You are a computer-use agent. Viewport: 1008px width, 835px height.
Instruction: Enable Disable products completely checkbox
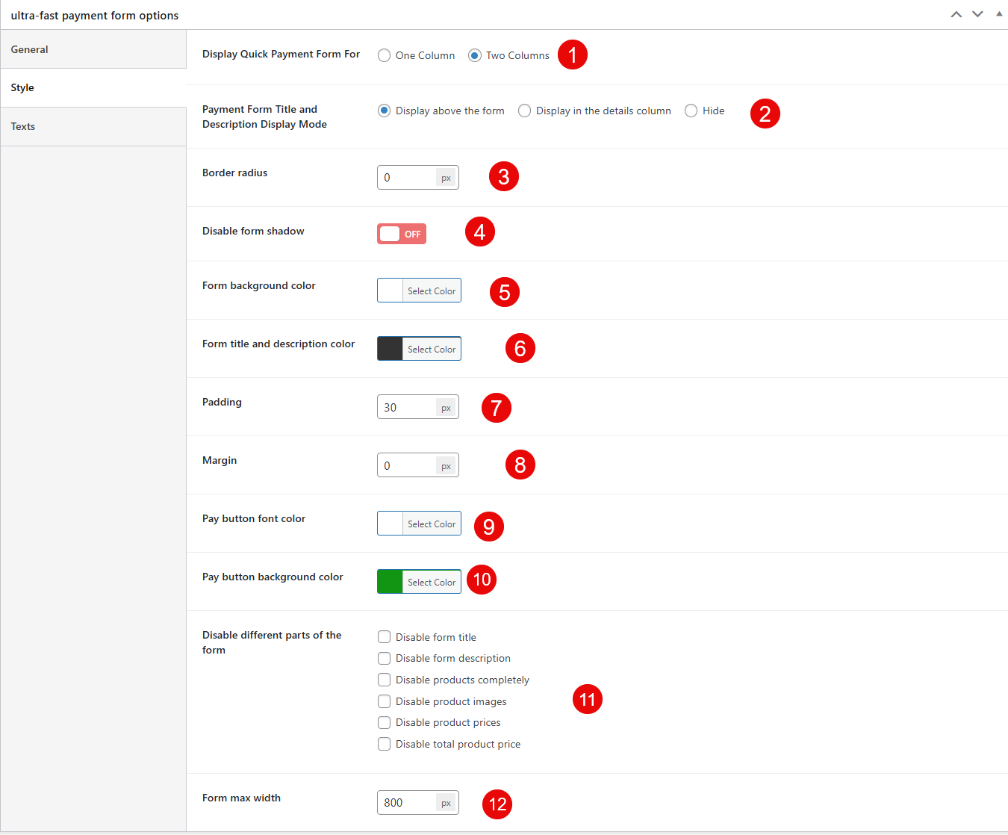385,680
